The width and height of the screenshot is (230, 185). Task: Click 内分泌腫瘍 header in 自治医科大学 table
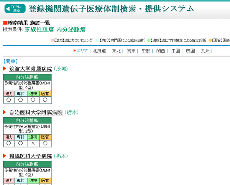[x=28, y=121]
